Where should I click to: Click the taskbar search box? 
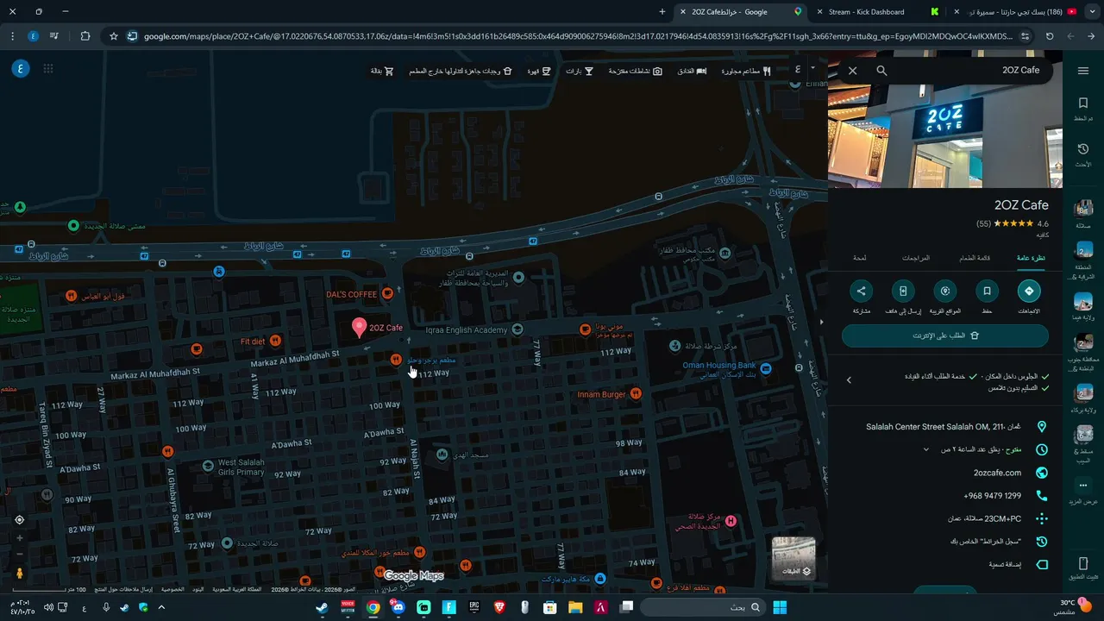[701, 607]
